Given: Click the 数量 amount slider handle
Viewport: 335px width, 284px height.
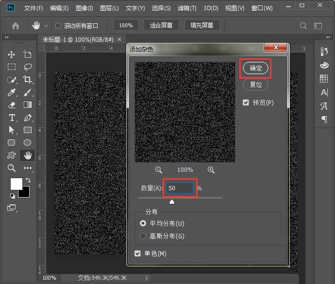Looking at the screenshot, I should click(172, 202).
